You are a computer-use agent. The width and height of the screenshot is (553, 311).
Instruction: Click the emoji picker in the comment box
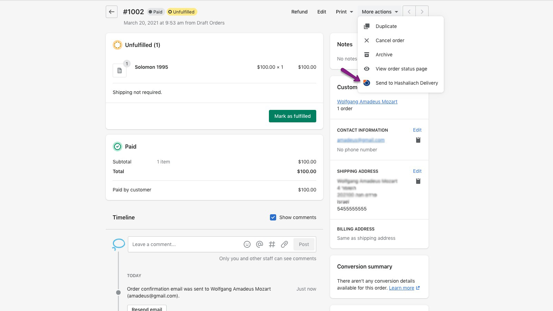point(247,244)
